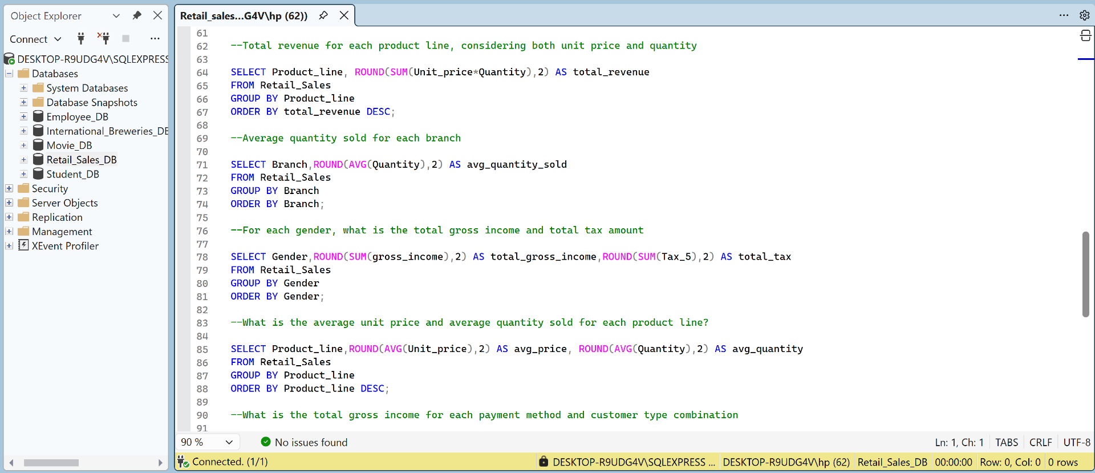
Task: Click the Connect Object Explorer plug icon
Action: point(81,38)
